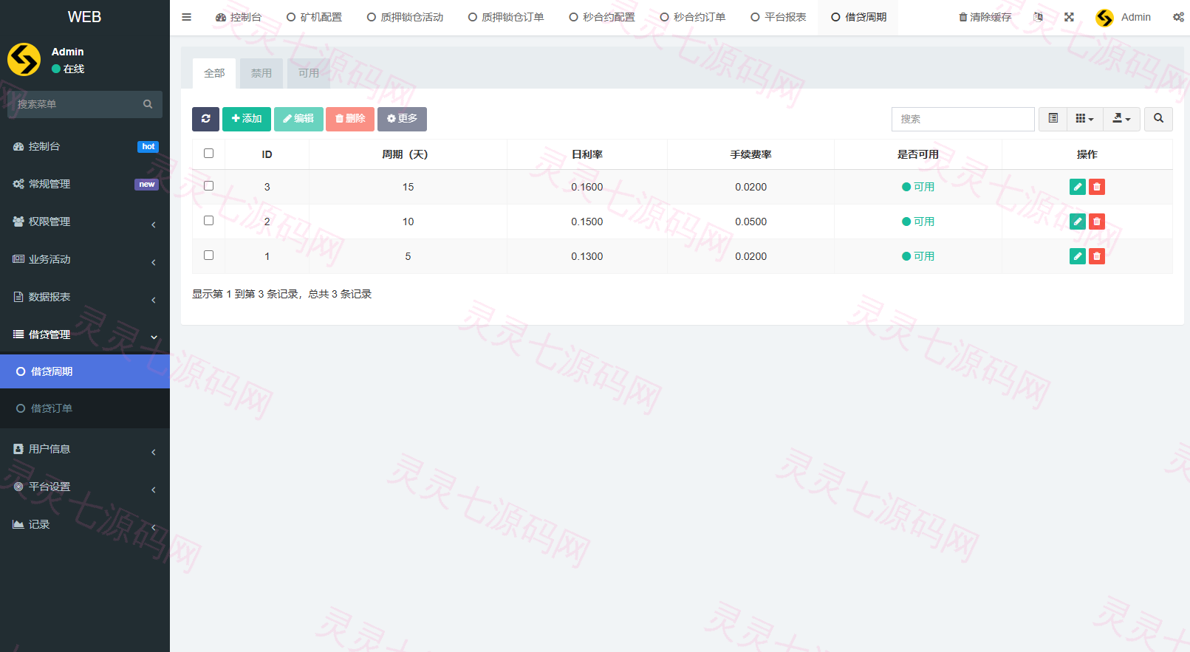Image resolution: width=1190 pixels, height=652 pixels.
Task: Toggle the sidebar hamburger menu icon
Action: [186, 17]
